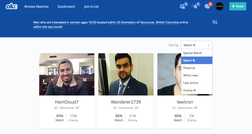This screenshot has height=134, width=252.
Task: Open HamOoud7's profile photo
Action: [67, 74]
